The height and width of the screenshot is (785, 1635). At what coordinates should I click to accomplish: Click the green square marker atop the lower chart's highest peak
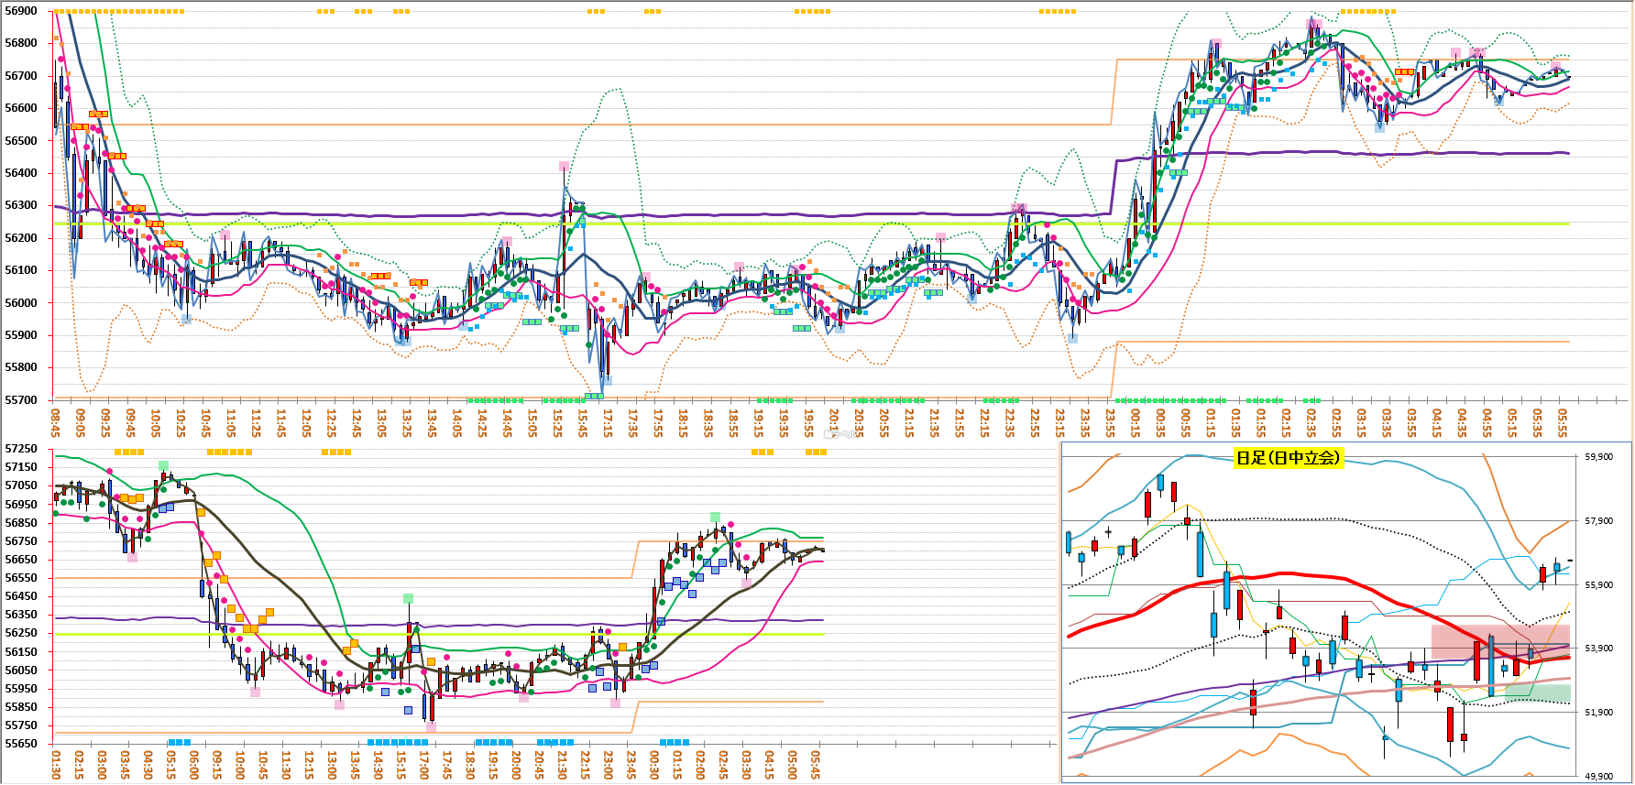[x=163, y=466]
